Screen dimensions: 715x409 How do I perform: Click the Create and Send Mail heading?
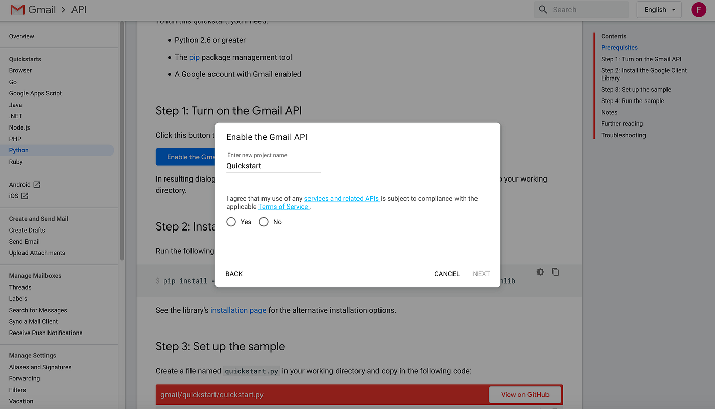[38, 219]
